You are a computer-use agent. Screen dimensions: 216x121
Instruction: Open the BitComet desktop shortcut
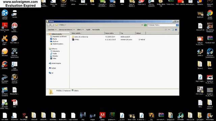click(5, 52)
